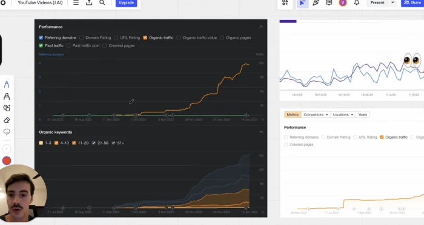Open the apps and integrations icon
Image resolution: width=424 pixels, height=225 pixels.
[285, 2]
